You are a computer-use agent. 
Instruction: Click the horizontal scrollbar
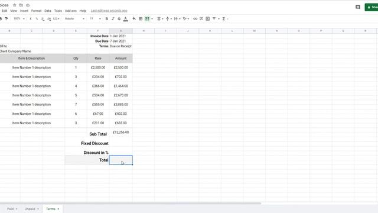pos(130,204)
